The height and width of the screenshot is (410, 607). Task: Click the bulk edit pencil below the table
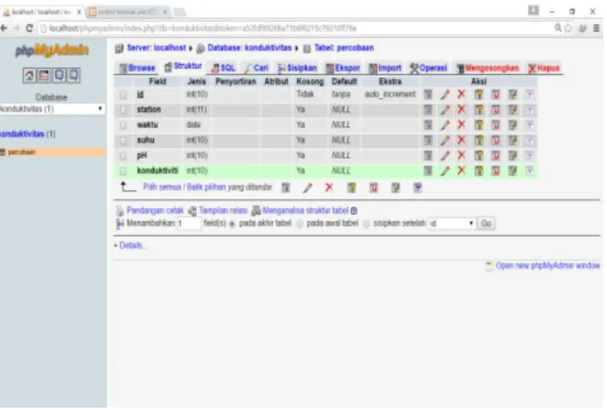pyautogui.click(x=307, y=188)
